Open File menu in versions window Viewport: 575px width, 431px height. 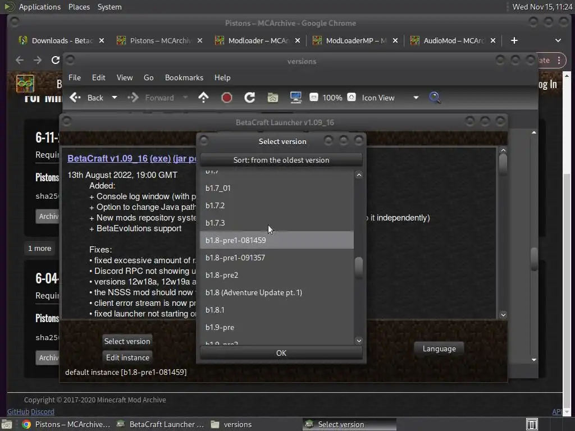(75, 77)
